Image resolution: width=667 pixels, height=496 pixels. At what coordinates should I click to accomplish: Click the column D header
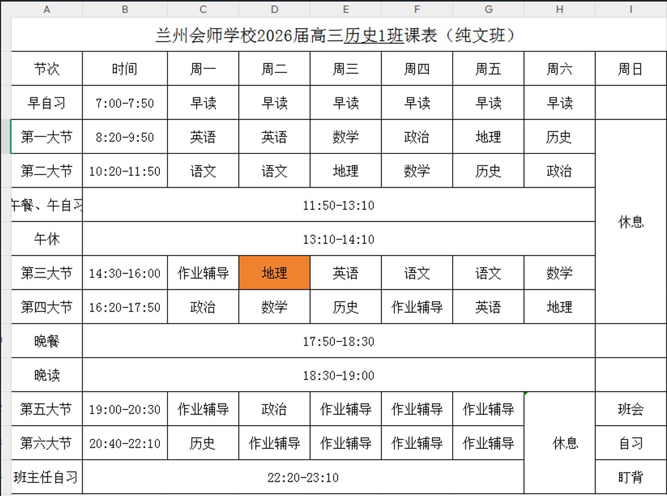pyautogui.click(x=274, y=9)
